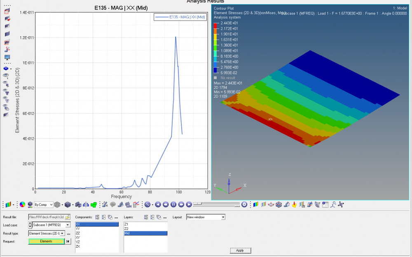This screenshot has height=257, width=412.
Task: Click the animation frame slider bar
Action: click(217, 204)
